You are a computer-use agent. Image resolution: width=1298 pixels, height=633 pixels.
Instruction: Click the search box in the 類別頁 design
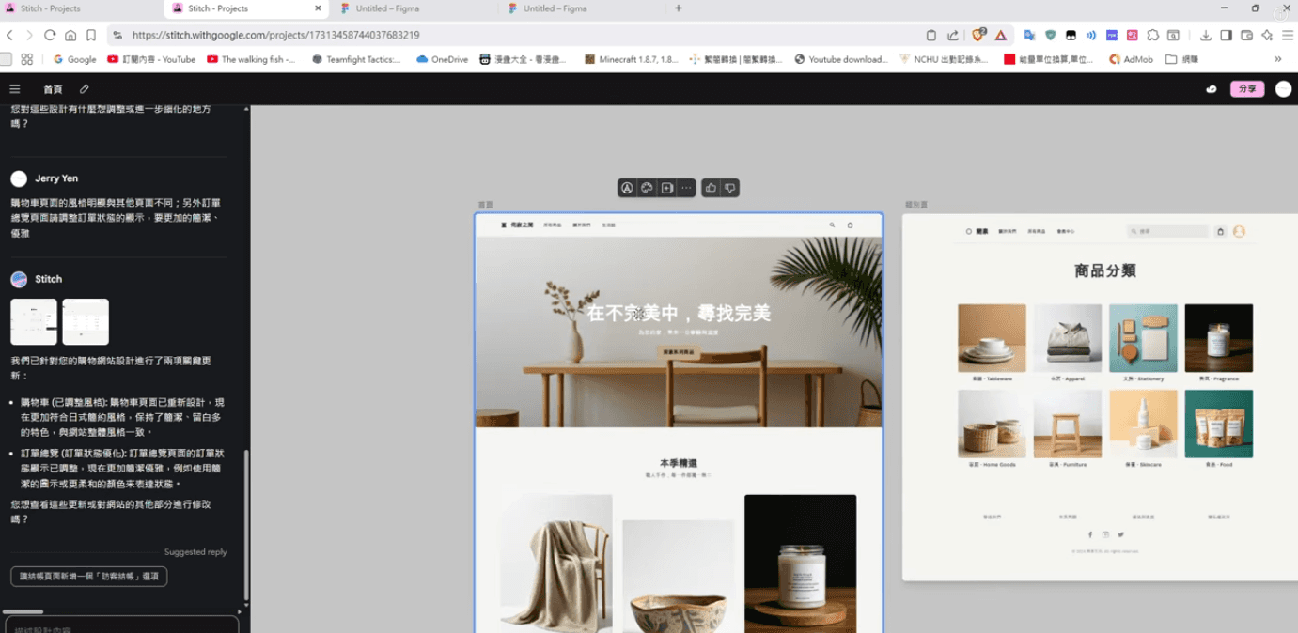coord(1168,231)
